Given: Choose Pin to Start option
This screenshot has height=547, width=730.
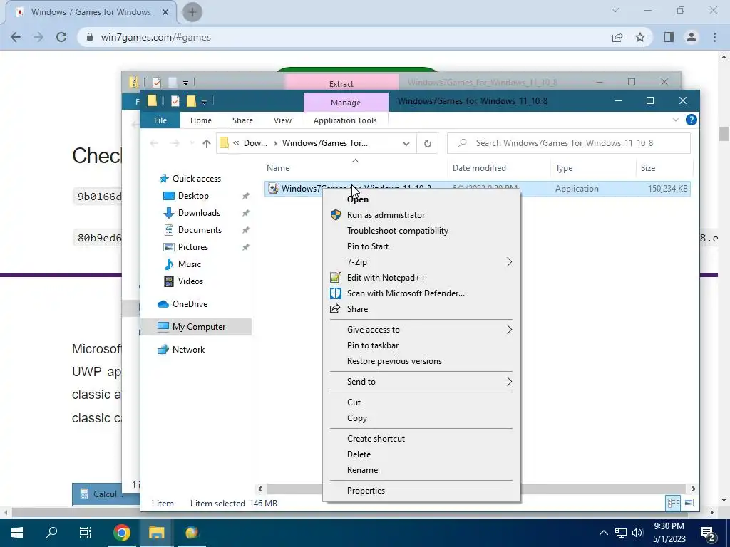Looking at the screenshot, I should pos(367,246).
